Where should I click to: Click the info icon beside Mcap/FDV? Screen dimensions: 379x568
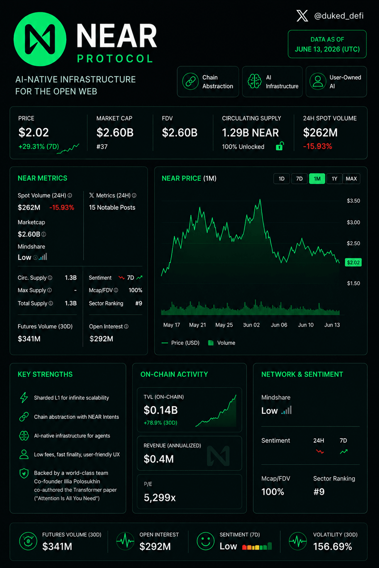[x=116, y=290]
